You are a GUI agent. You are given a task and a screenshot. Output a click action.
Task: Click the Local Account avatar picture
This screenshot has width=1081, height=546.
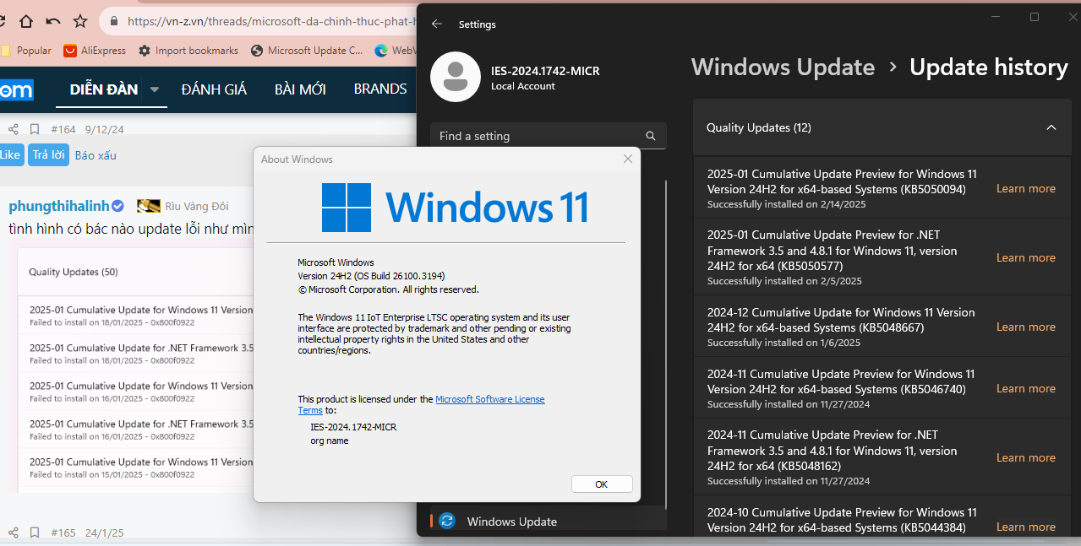(x=456, y=78)
